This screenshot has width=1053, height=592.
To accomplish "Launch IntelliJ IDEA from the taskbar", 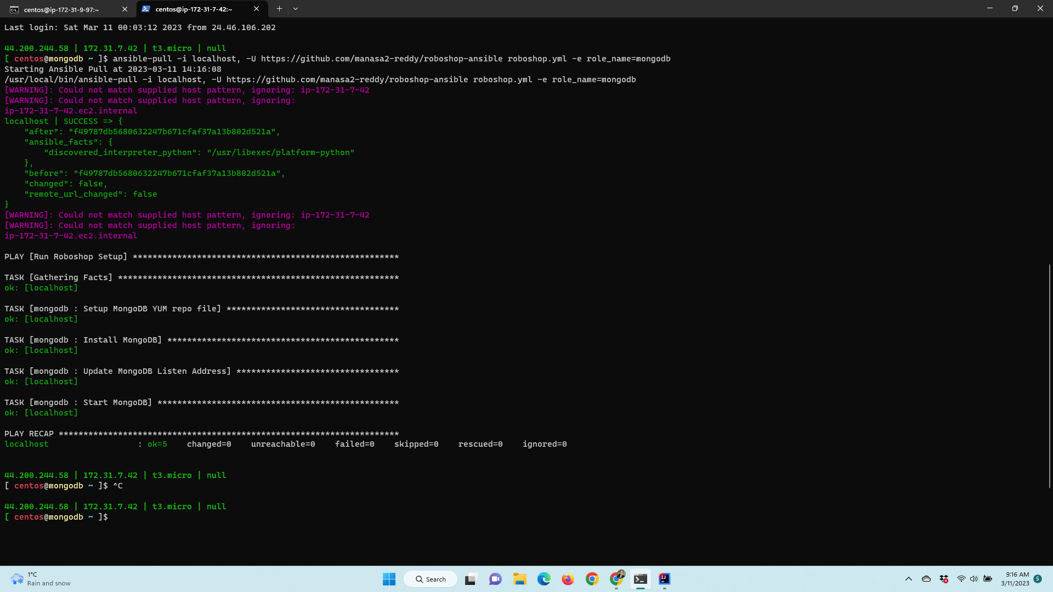I will (x=664, y=579).
